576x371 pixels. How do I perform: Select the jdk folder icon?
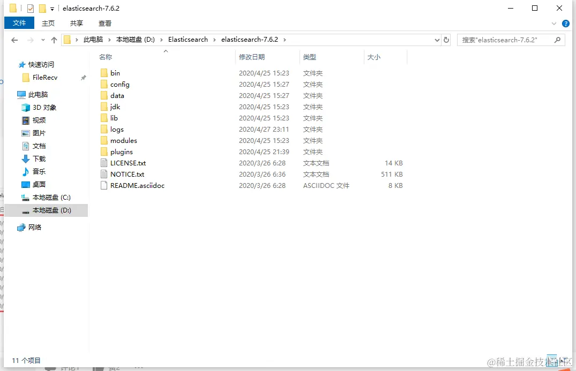[104, 107]
